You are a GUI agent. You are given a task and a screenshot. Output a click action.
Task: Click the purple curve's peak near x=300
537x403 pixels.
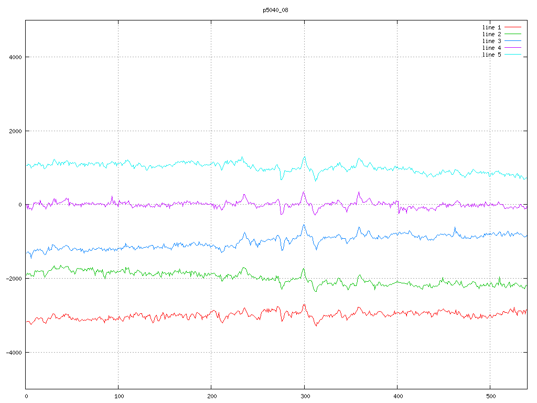(304, 192)
